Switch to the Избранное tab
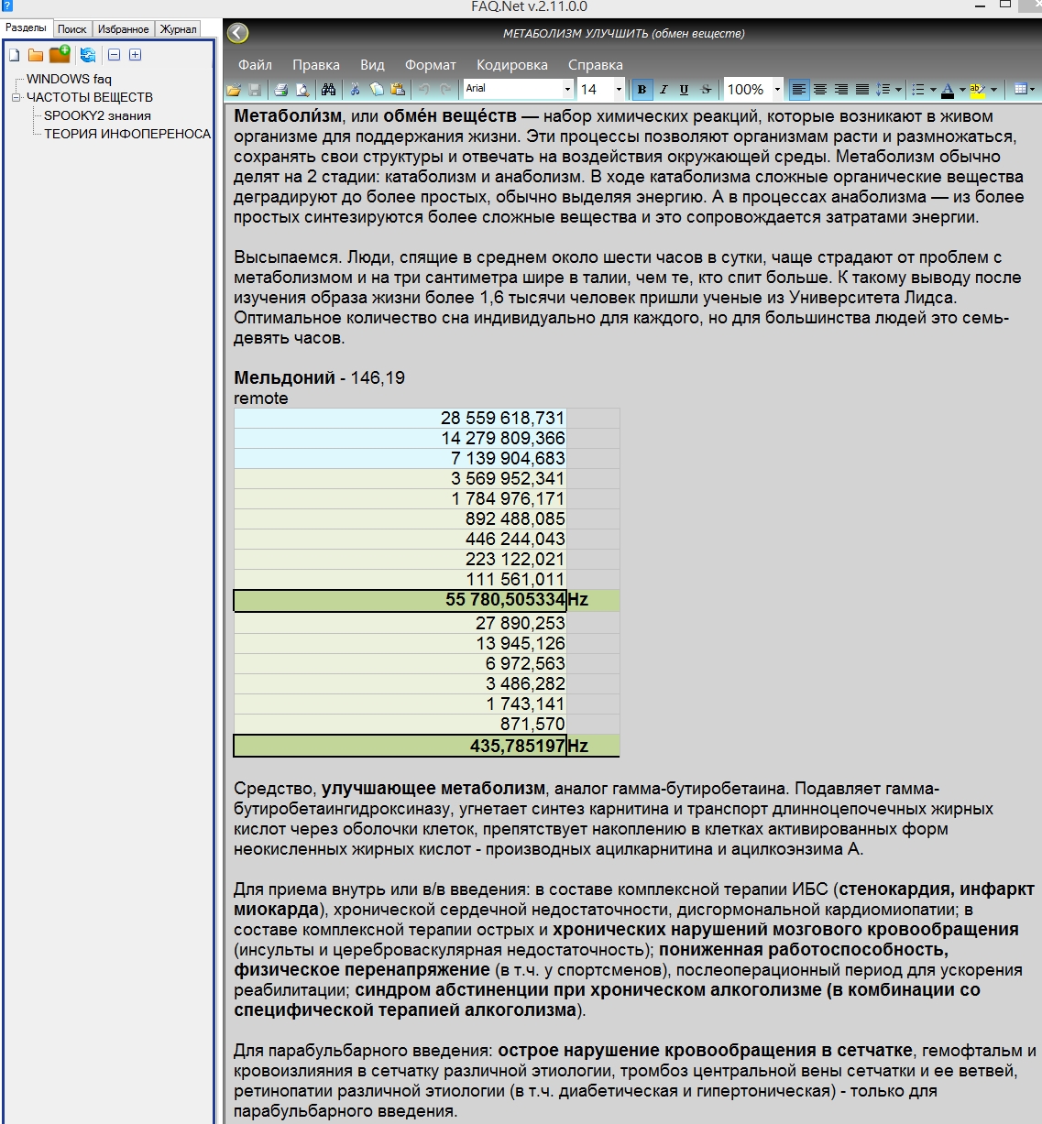The image size is (1042, 1124). [x=124, y=29]
